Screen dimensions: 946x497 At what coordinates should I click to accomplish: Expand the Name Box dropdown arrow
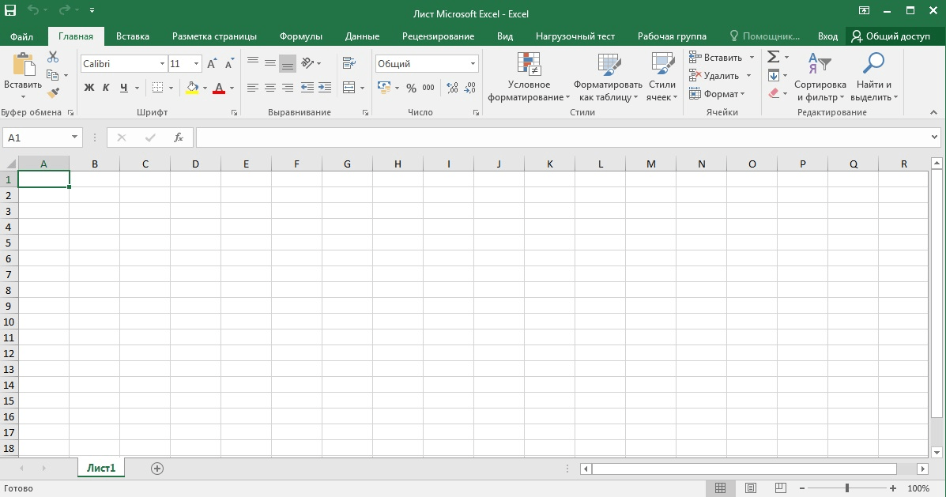(x=74, y=137)
